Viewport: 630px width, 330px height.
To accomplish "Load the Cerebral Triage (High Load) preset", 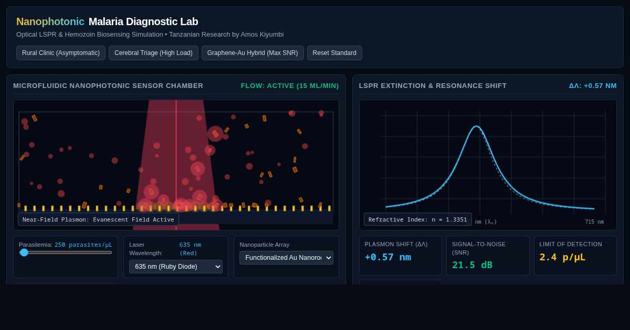I will 153,53.
